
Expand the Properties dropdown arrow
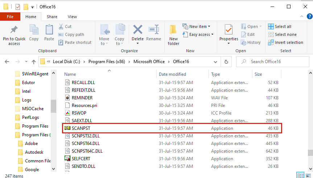(x=228, y=43)
